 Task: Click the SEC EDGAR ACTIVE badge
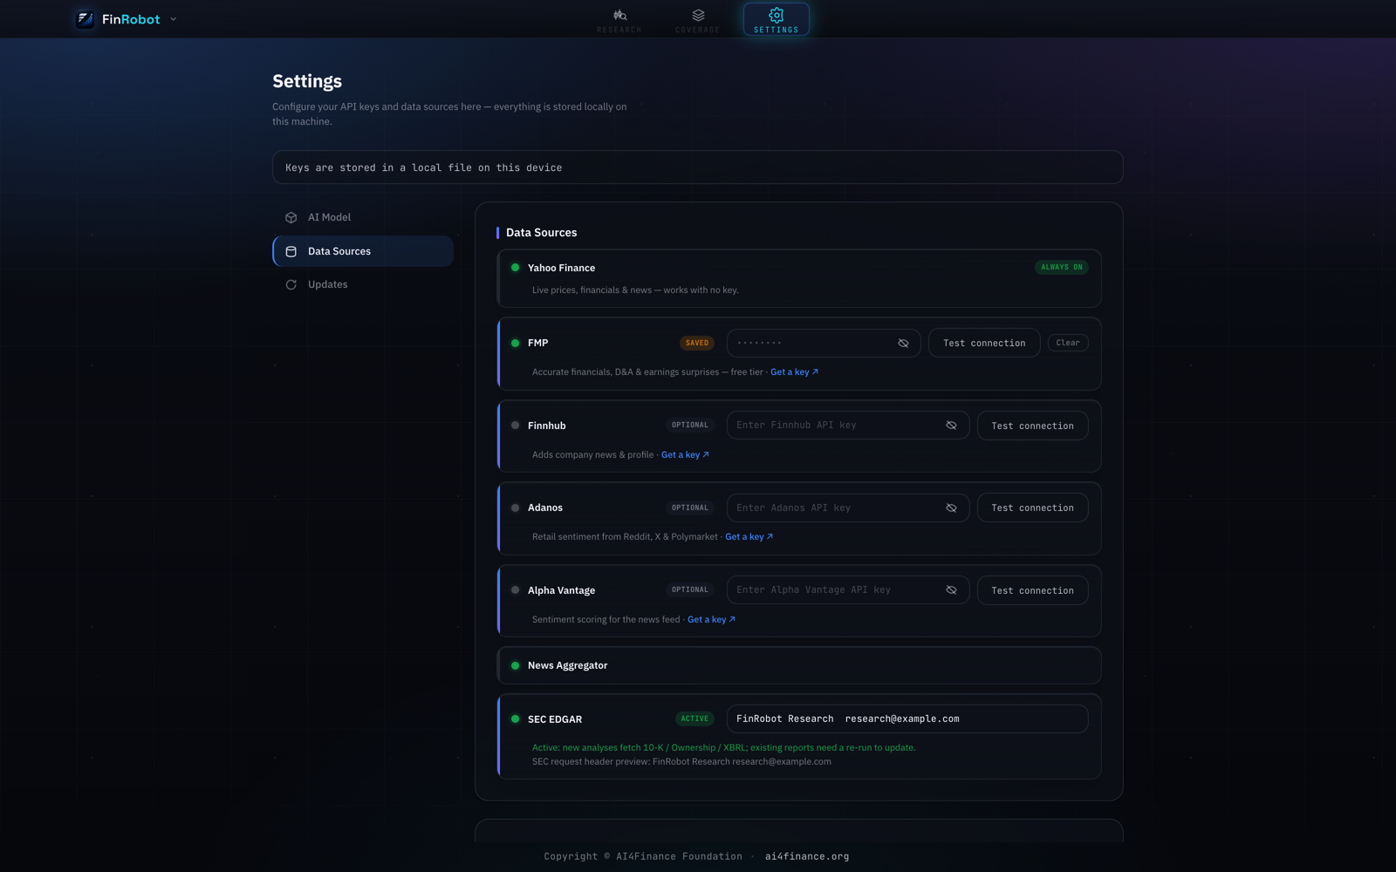point(695,719)
